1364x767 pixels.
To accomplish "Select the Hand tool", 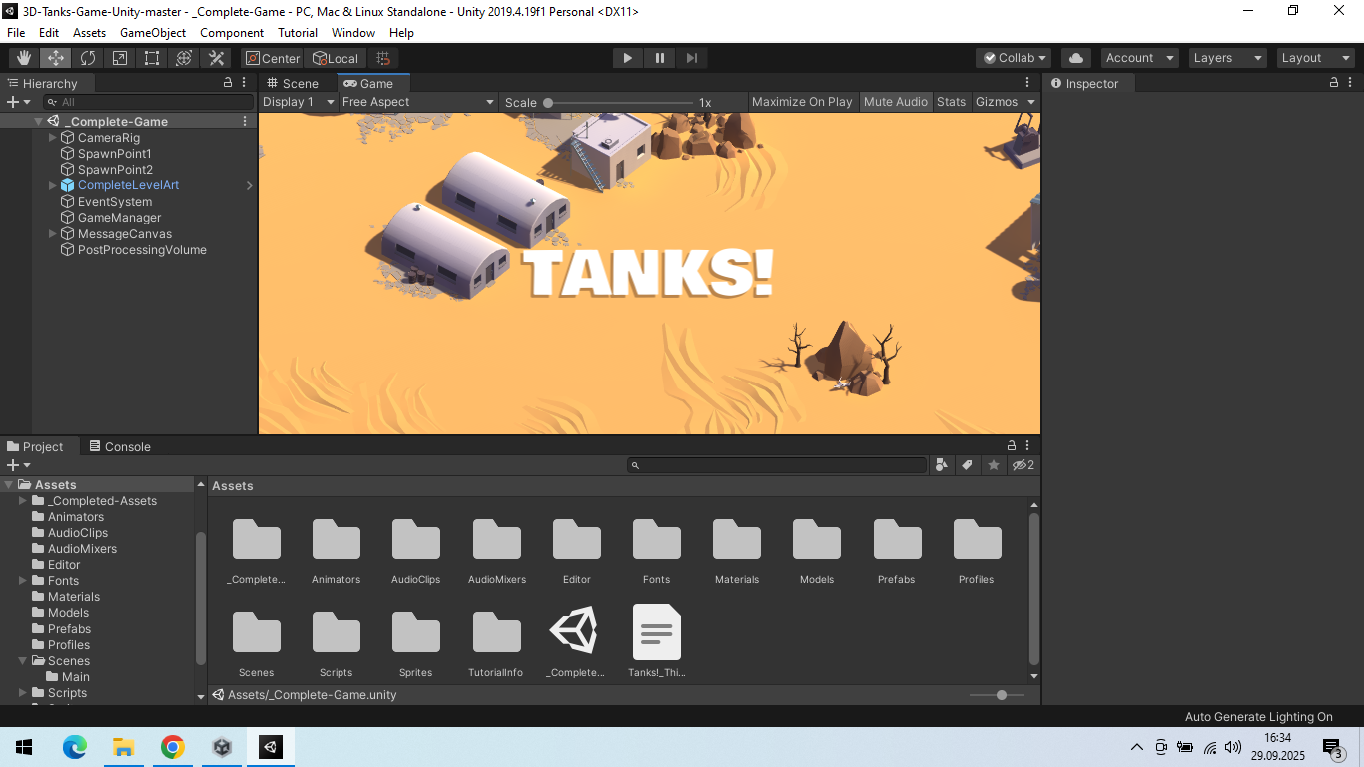I will [x=24, y=58].
